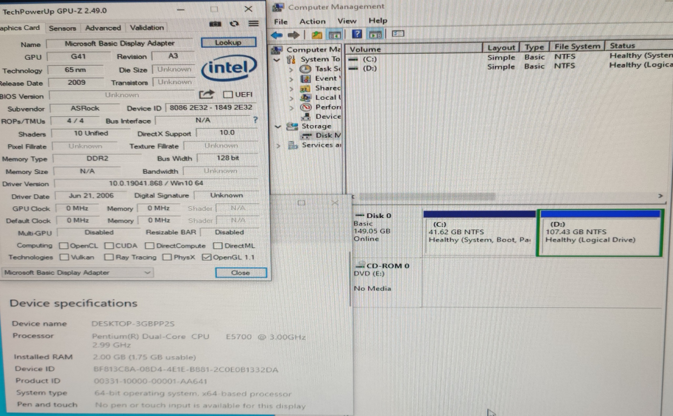Click the Bus Interface question mark
673x416 pixels.
(x=256, y=120)
